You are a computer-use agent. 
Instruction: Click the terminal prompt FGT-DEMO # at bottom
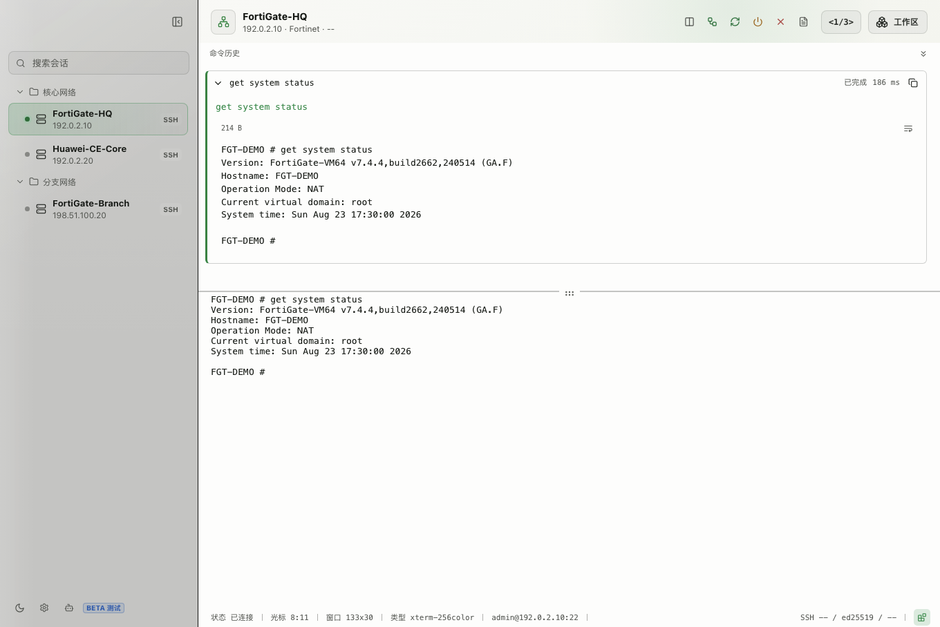[238, 372]
